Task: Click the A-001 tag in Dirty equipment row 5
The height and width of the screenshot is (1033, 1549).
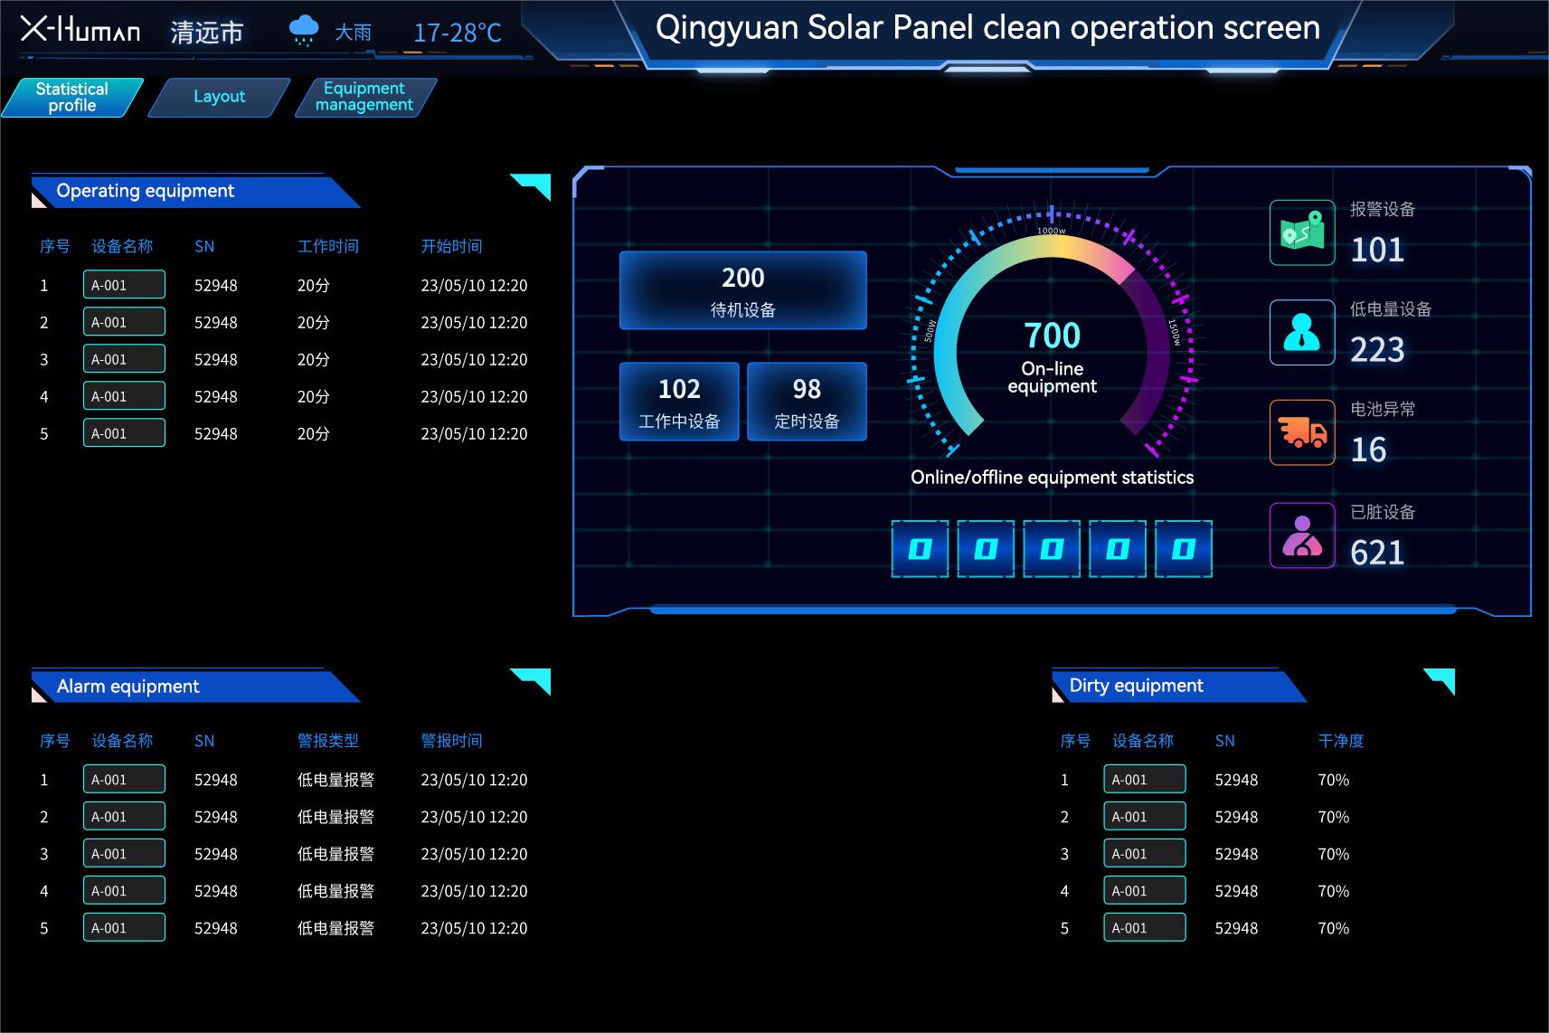Action: point(1144,928)
